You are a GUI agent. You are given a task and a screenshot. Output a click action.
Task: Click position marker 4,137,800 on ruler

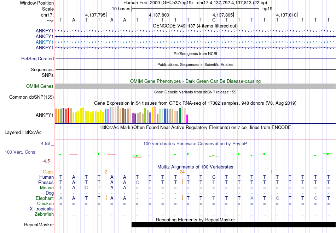[159, 15]
